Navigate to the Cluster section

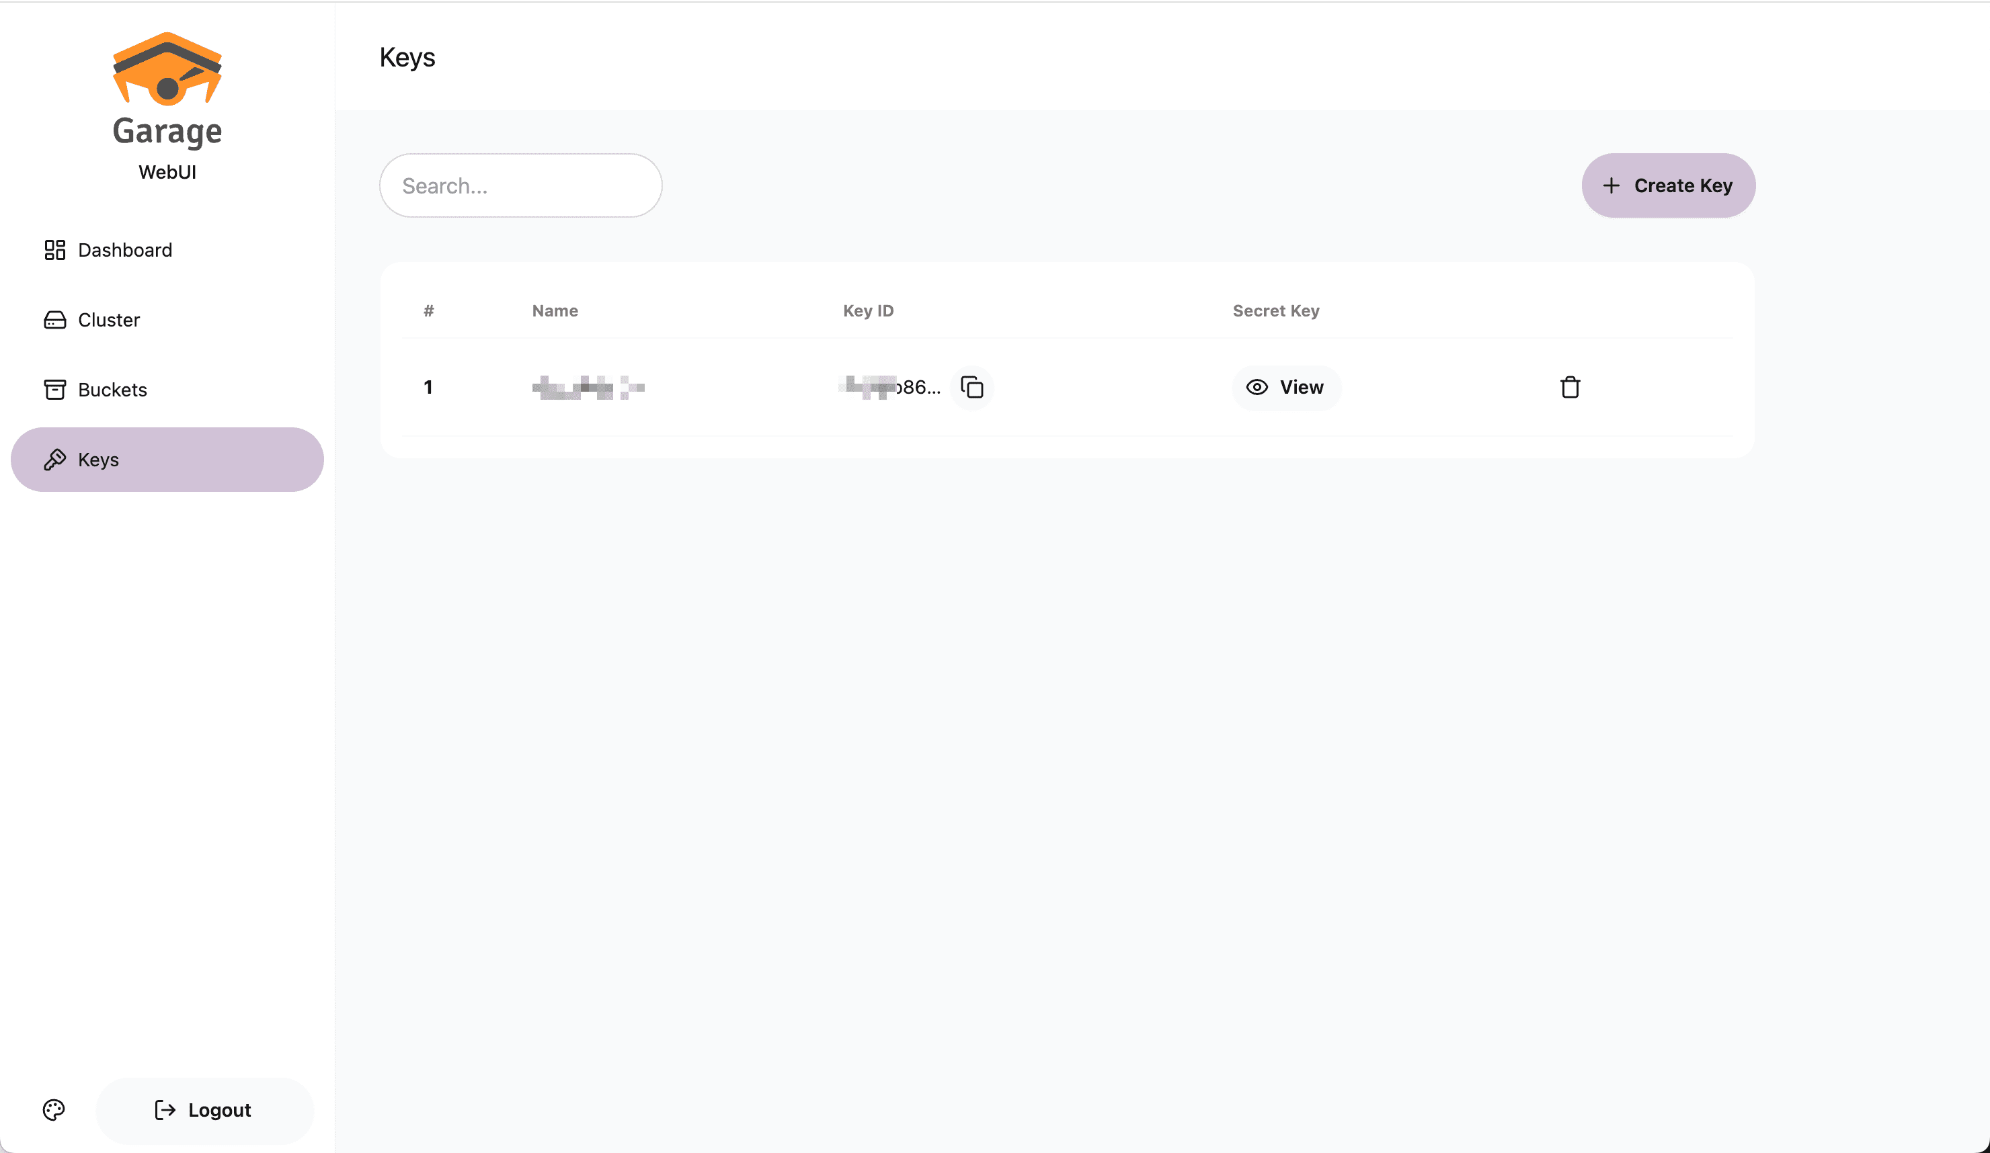coord(109,320)
